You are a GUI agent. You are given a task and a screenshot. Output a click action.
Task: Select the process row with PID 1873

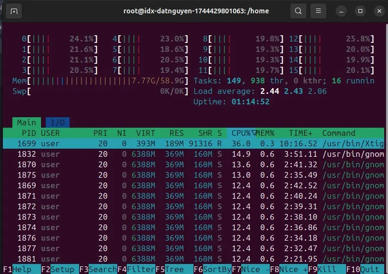click(x=194, y=217)
